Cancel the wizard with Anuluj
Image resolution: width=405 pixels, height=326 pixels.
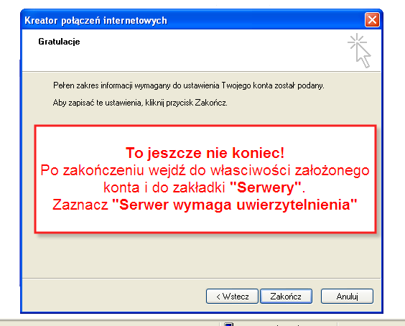point(347,296)
